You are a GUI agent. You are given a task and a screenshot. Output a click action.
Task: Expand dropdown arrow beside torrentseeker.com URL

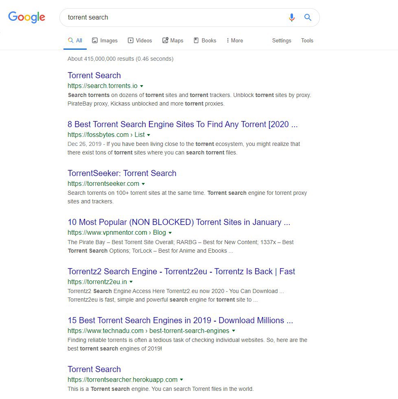pyautogui.click(x=143, y=184)
